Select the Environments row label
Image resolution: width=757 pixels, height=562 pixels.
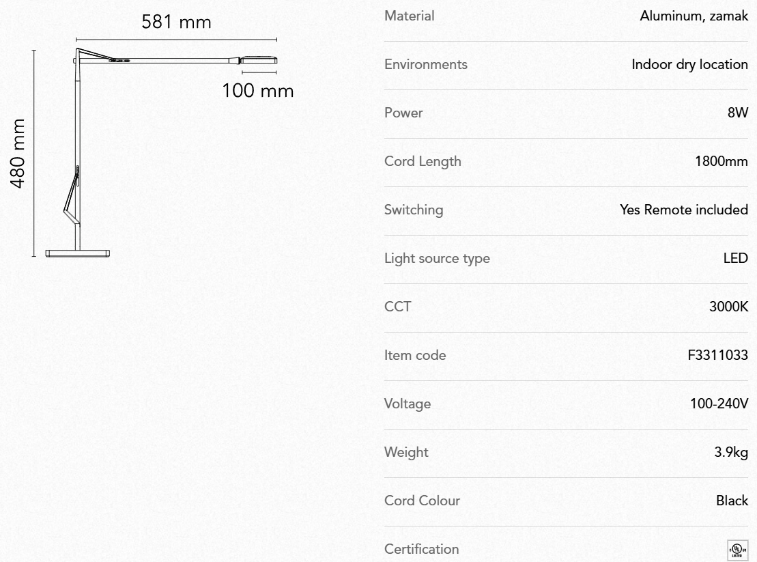coord(426,64)
